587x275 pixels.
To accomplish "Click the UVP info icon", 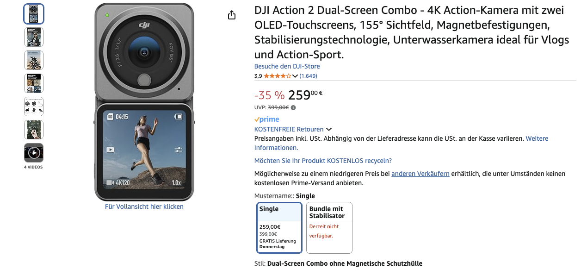I will click(293, 107).
